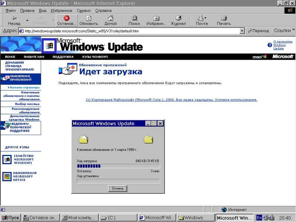Close the Microsoft Windows Update dialog

pyautogui.click(x=160, y=124)
